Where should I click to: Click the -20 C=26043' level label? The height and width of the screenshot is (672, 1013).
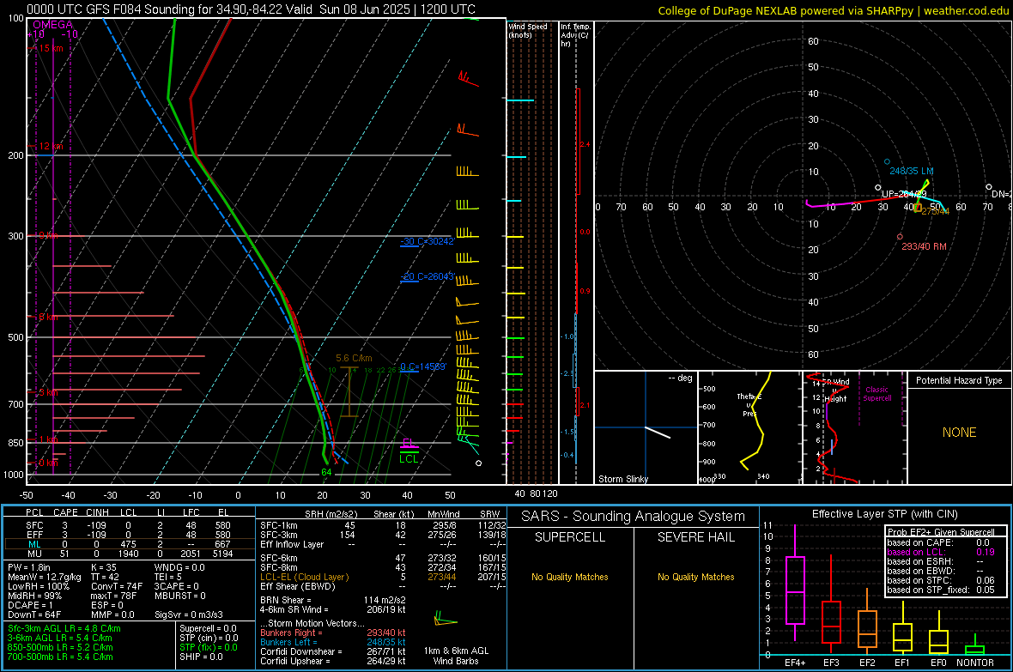coord(427,275)
